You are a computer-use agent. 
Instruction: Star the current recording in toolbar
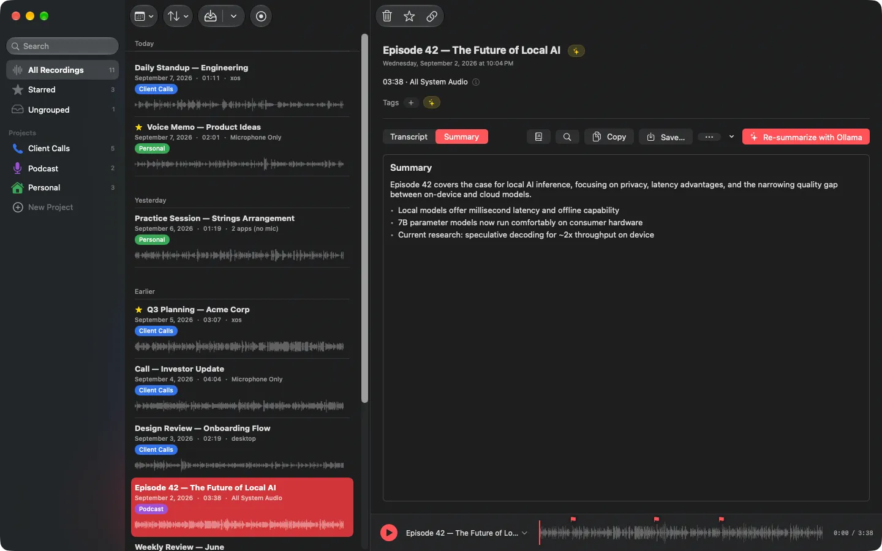pos(409,16)
